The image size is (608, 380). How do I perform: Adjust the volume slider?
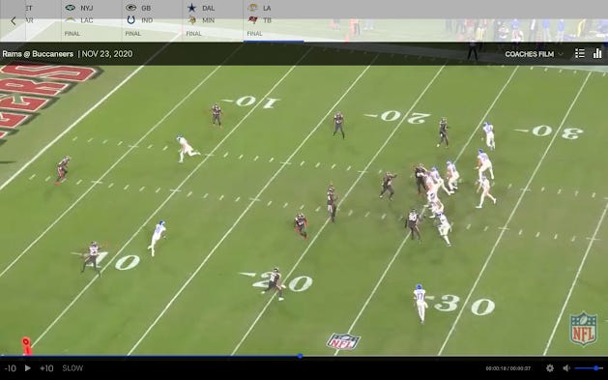click(589, 368)
